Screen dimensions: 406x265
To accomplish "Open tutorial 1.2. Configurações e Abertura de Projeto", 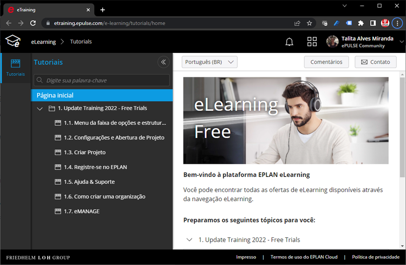I will [114, 138].
